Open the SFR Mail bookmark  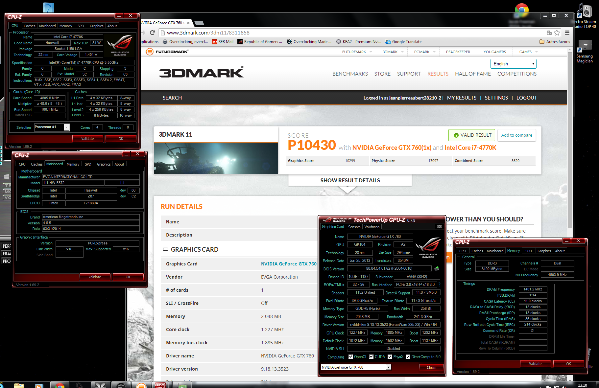coord(223,42)
